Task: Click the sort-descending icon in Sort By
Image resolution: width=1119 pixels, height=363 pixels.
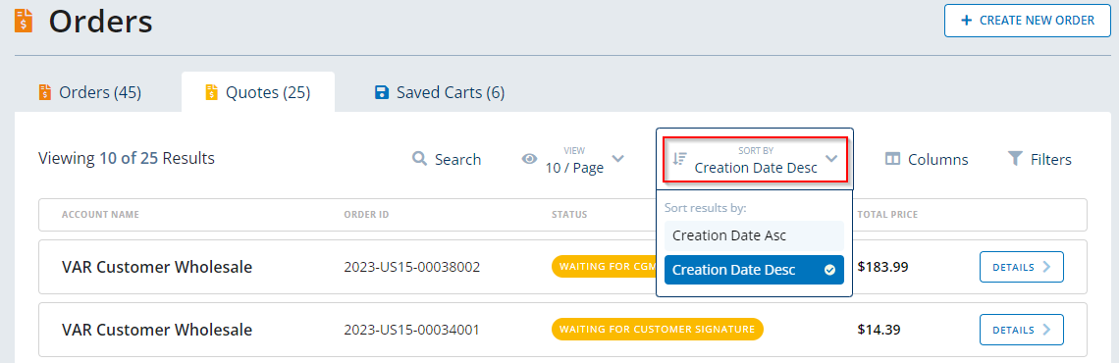Action: [680, 159]
